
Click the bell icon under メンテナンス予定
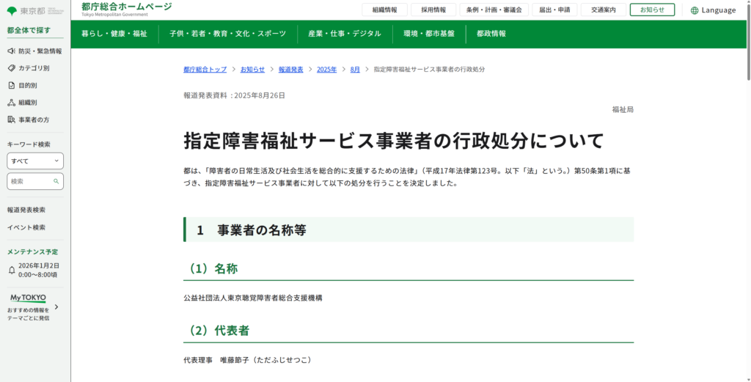tap(11, 270)
